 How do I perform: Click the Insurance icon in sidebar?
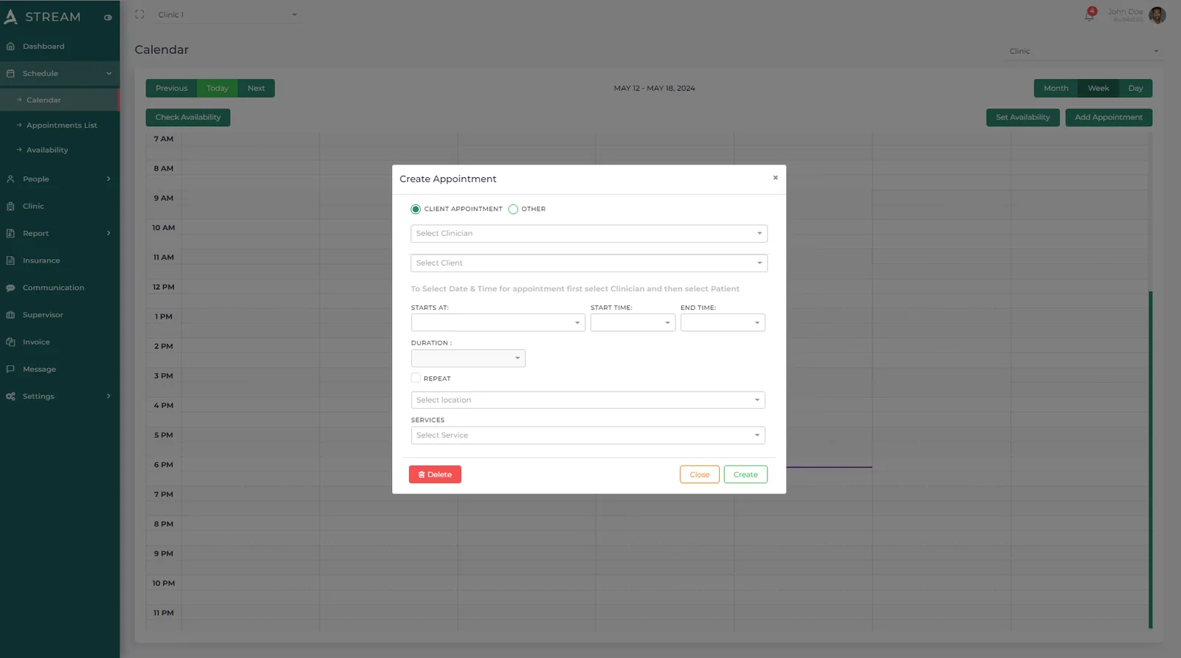[x=10, y=261]
